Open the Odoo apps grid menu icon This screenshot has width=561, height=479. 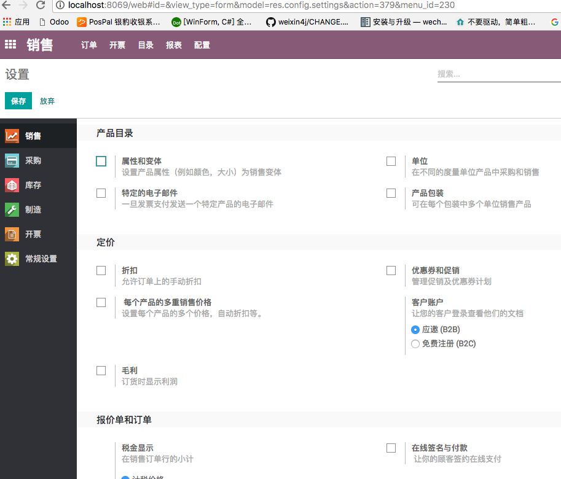coord(10,44)
